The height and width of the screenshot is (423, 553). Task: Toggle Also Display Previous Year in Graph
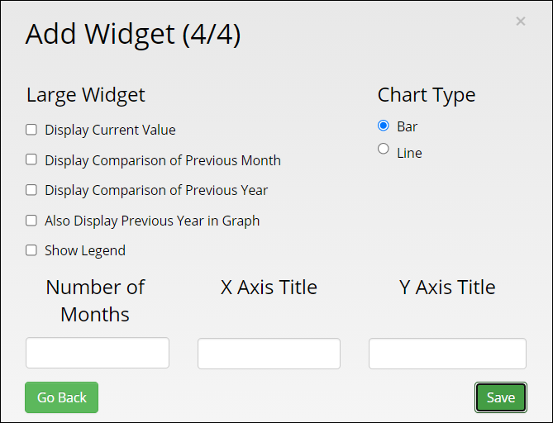(31, 221)
